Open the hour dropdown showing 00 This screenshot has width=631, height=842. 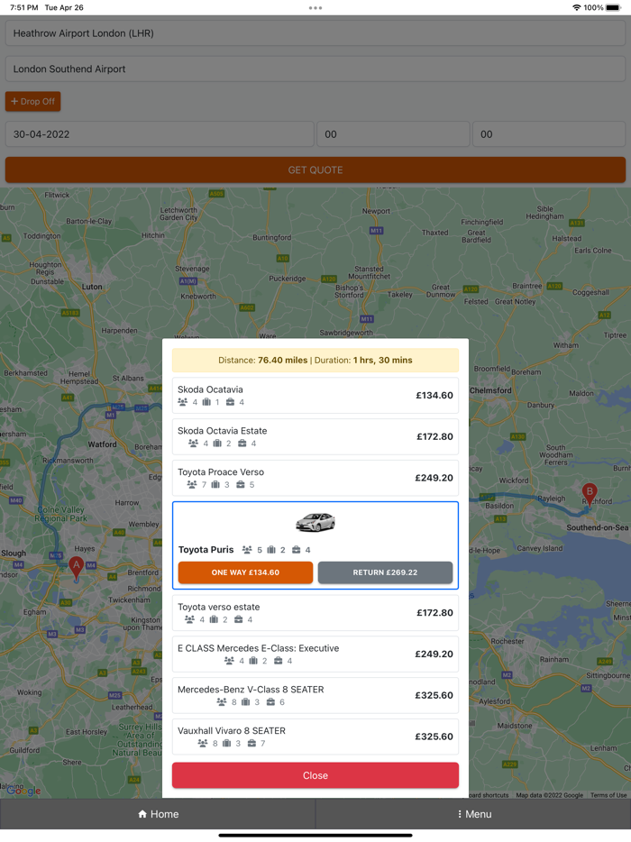(393, 134)
